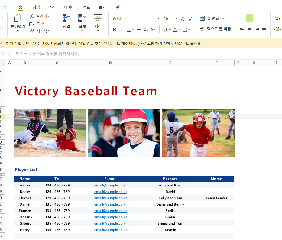Click the cell borders icon
The width and height of the screenshot is (282, 240).
pos(185,30)
